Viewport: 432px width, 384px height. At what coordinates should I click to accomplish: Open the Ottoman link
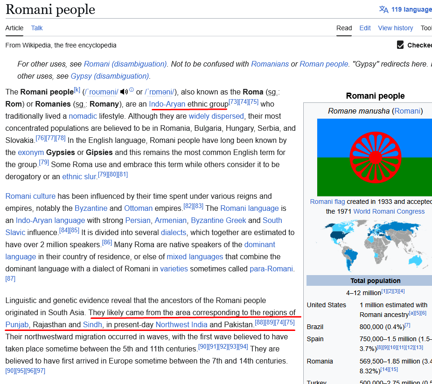(138, 208)
